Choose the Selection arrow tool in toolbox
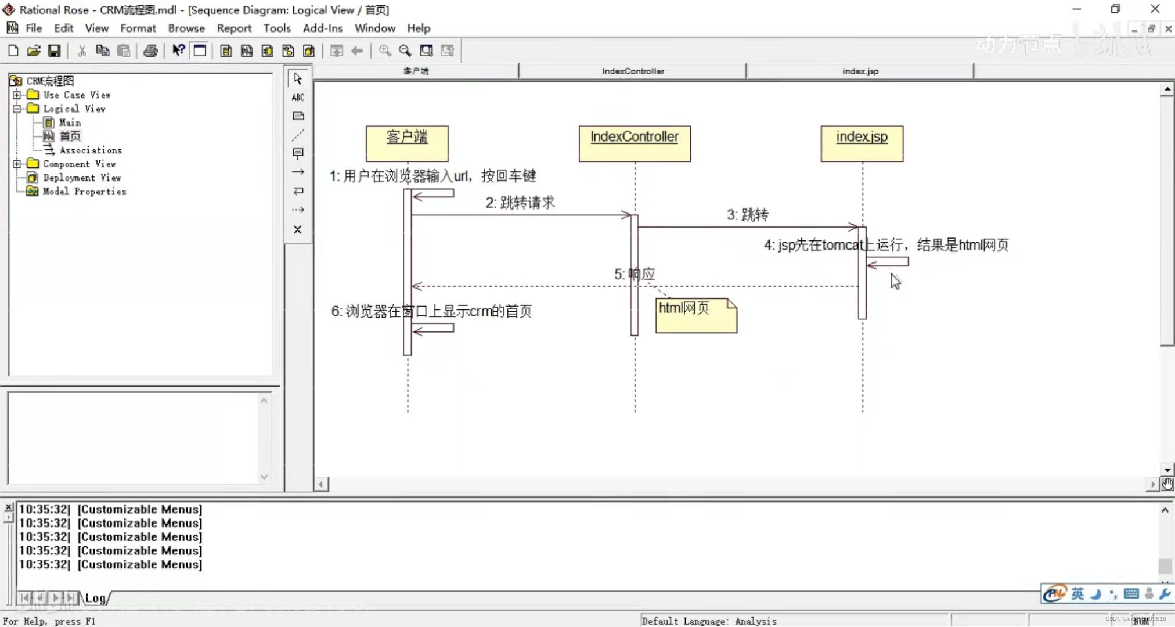The image size is (1175, 627). point(298,78)
